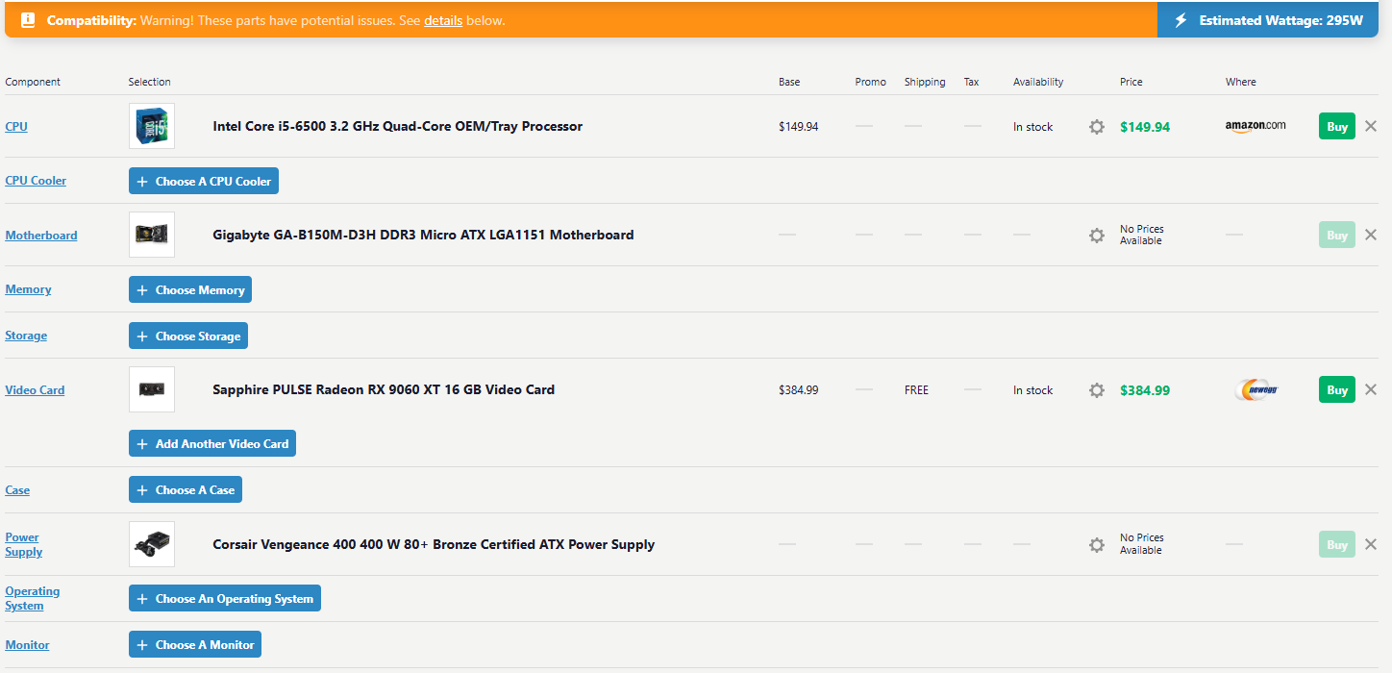
Task: Click In stock text in CPU row
Action: pos(1032,127)
